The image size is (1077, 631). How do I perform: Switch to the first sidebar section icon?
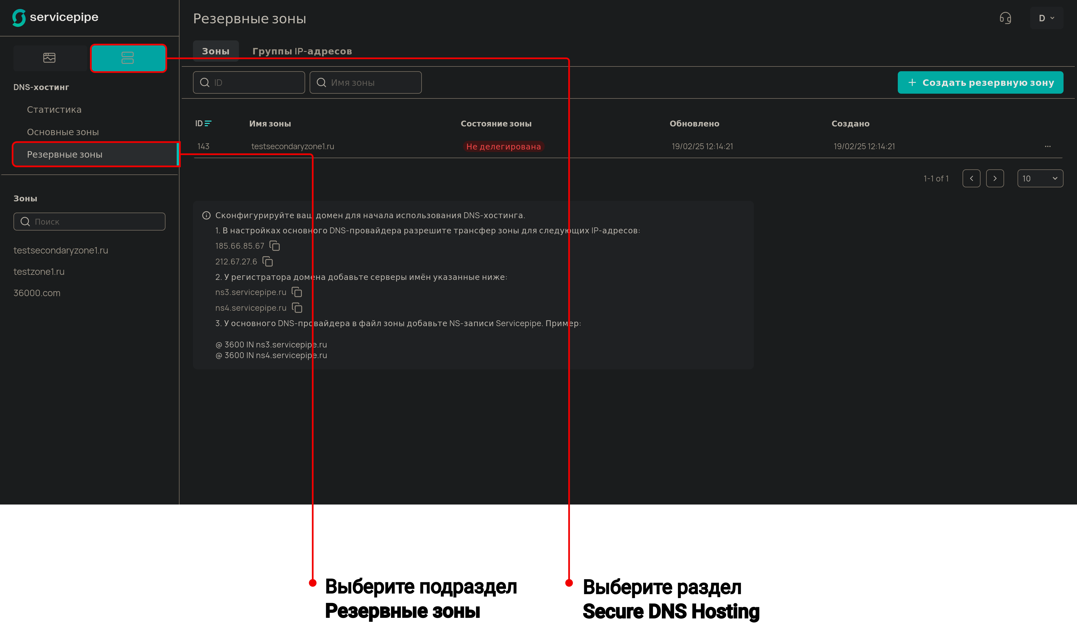(50, 58)
